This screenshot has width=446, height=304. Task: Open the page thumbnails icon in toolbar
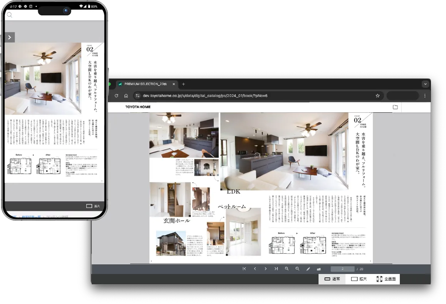click(x=319, y=269)
